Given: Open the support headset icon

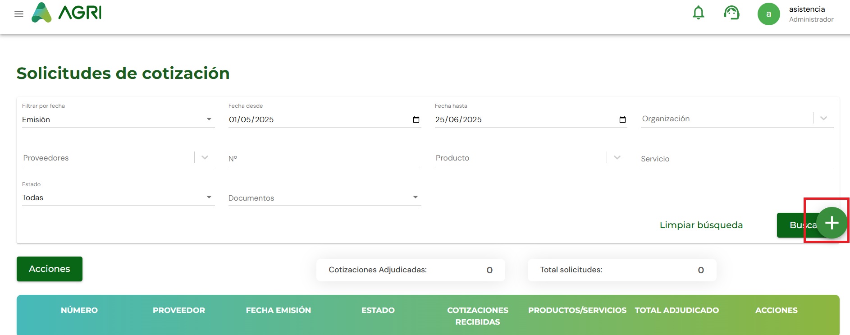Looking at the screenshot, I should coord(731,13).
